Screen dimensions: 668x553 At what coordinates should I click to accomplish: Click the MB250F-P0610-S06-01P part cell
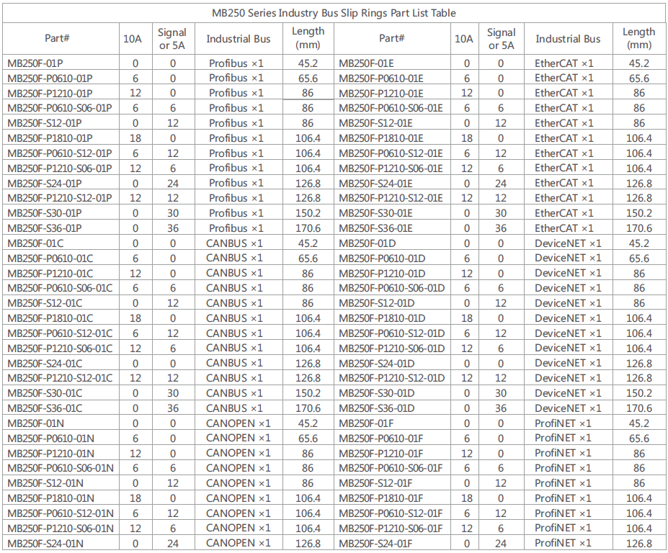(59, 108)
